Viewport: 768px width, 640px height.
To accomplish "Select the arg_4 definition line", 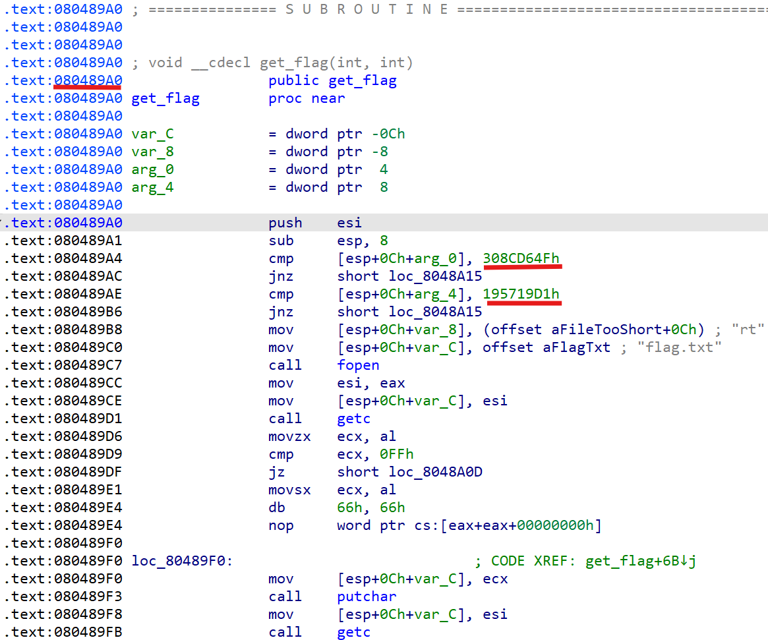I will (x=260, y=187).
